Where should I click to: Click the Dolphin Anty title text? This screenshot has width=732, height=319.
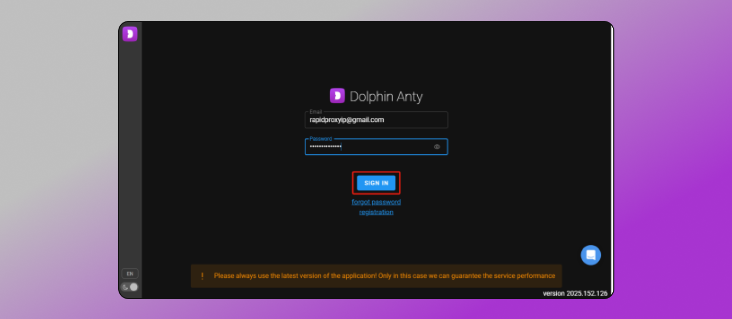pyautogui.click(x=386, y=97)
